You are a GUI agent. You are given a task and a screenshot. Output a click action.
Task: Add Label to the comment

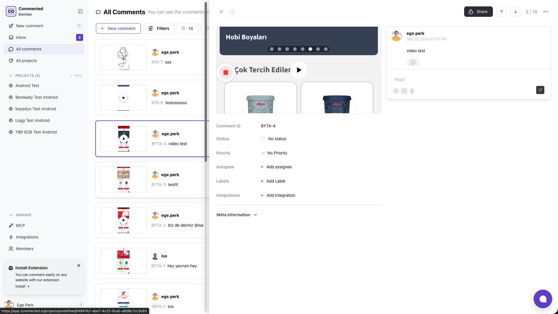[x=273, y=181]
